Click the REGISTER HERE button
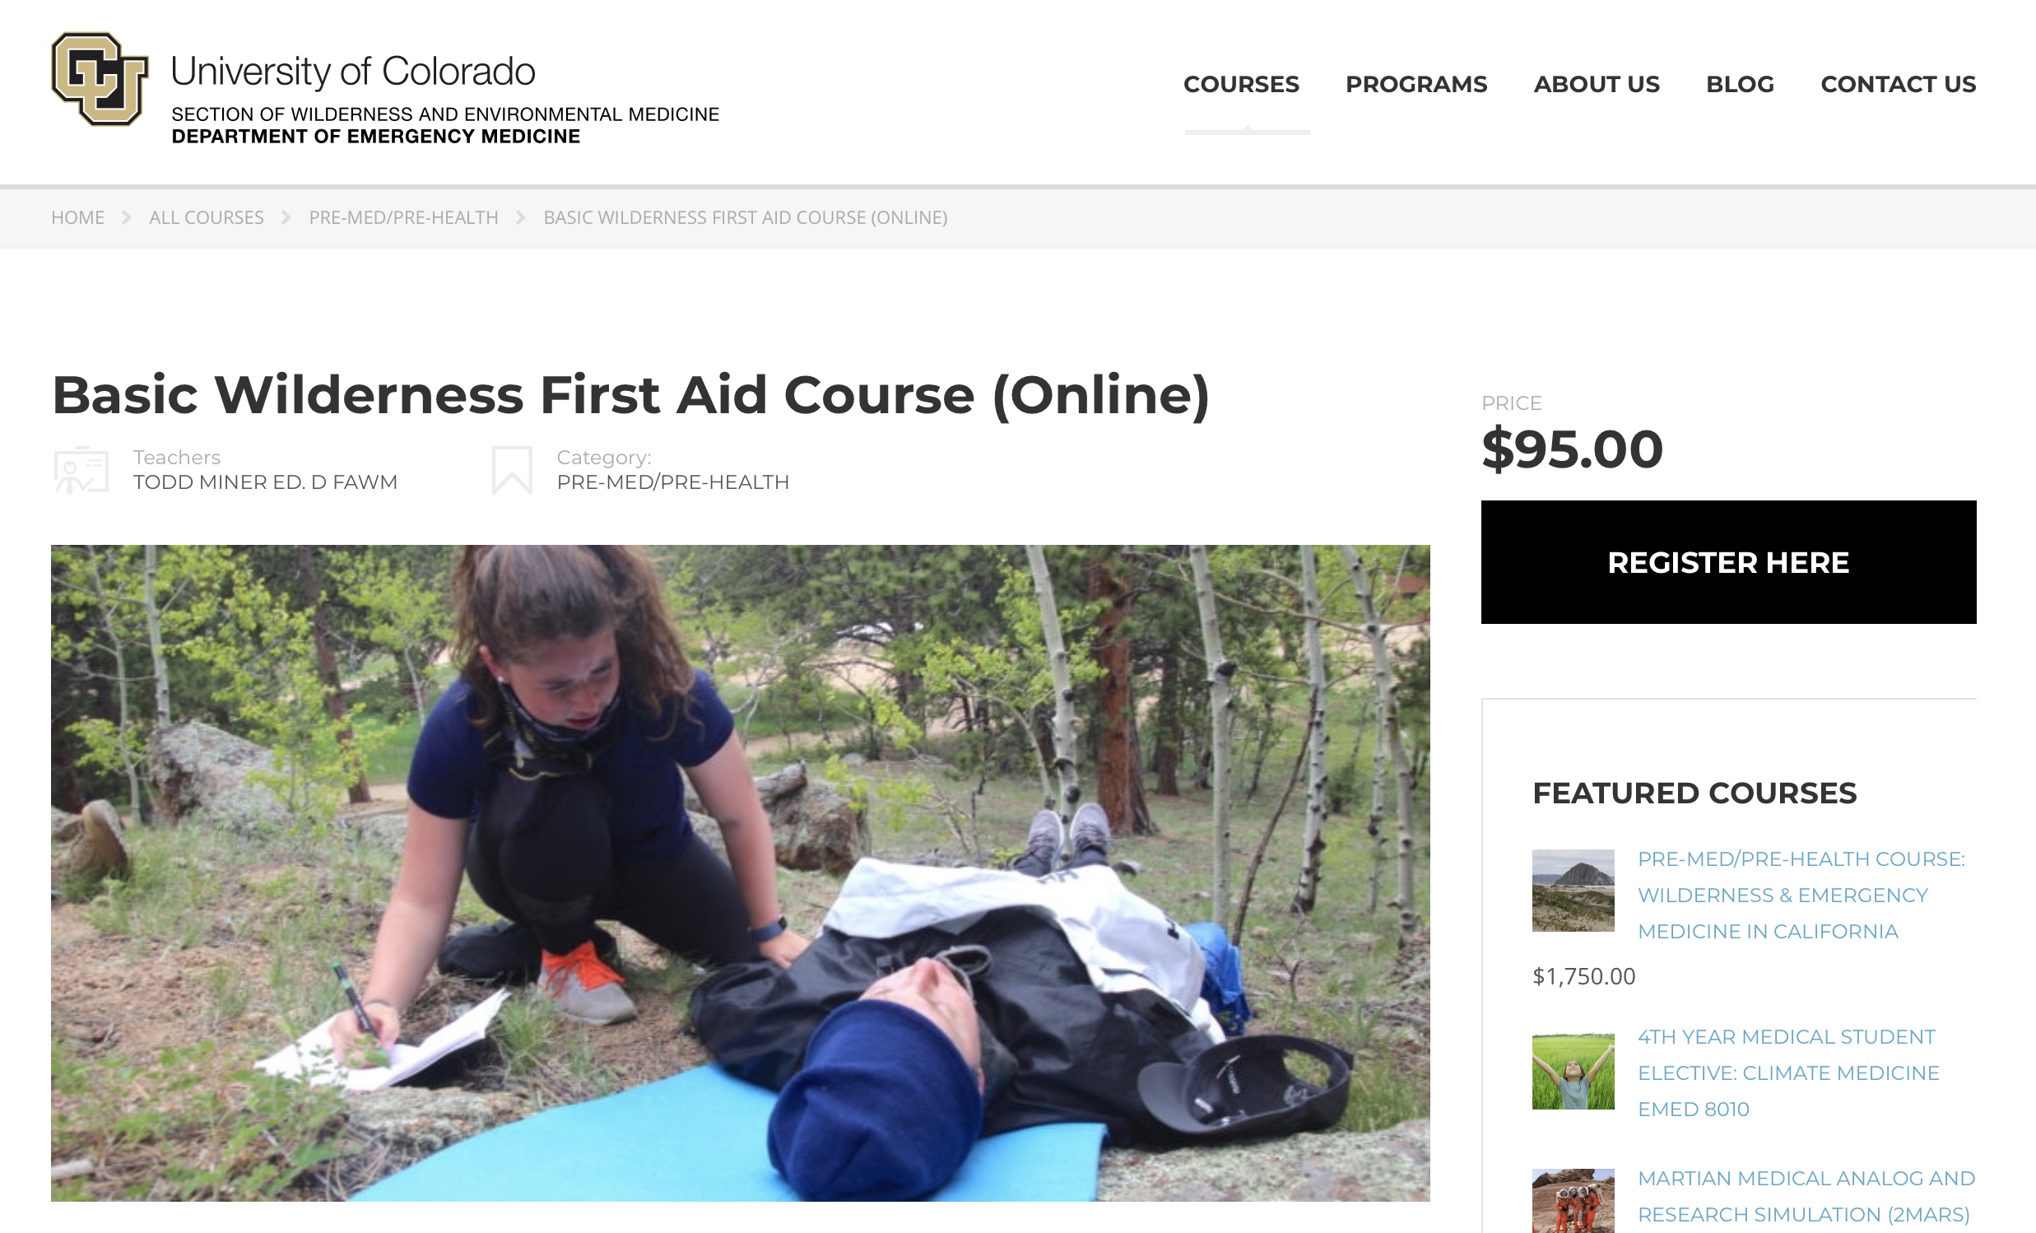 tap(1728, 562)
